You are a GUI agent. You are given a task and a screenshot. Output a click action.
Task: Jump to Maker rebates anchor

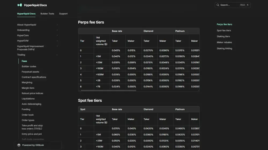pos(224,42)
